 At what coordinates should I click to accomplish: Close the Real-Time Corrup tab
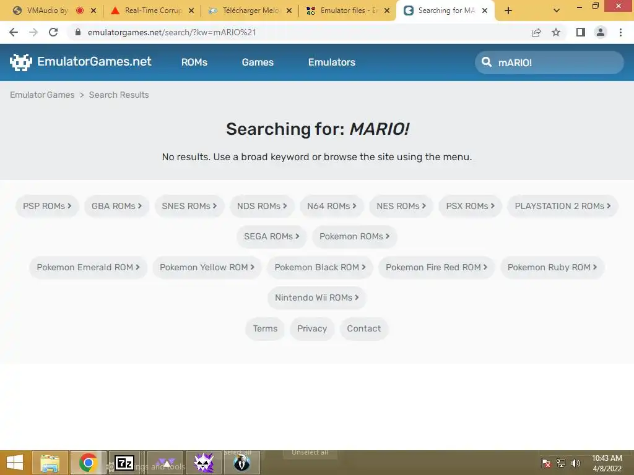click(191, 11)
